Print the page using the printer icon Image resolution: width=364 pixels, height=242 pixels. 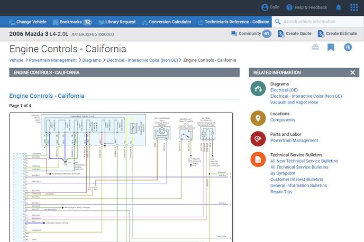pyautogui.click(x=315, y=47)
